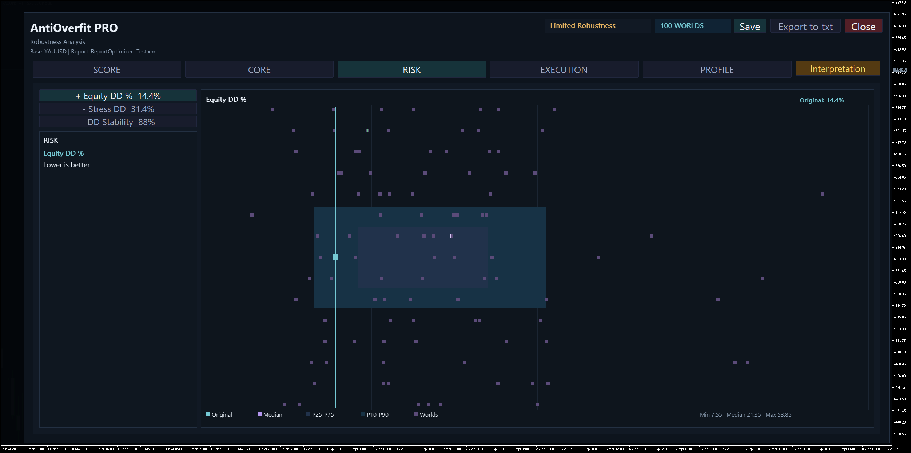Click the Limited Robustness label box
911x453 pixels.
(x=597, y=26)
